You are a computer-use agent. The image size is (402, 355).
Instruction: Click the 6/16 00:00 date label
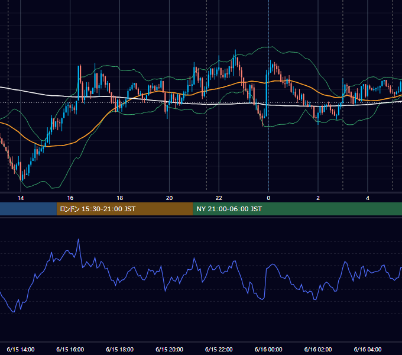click(x=268, y=349)
